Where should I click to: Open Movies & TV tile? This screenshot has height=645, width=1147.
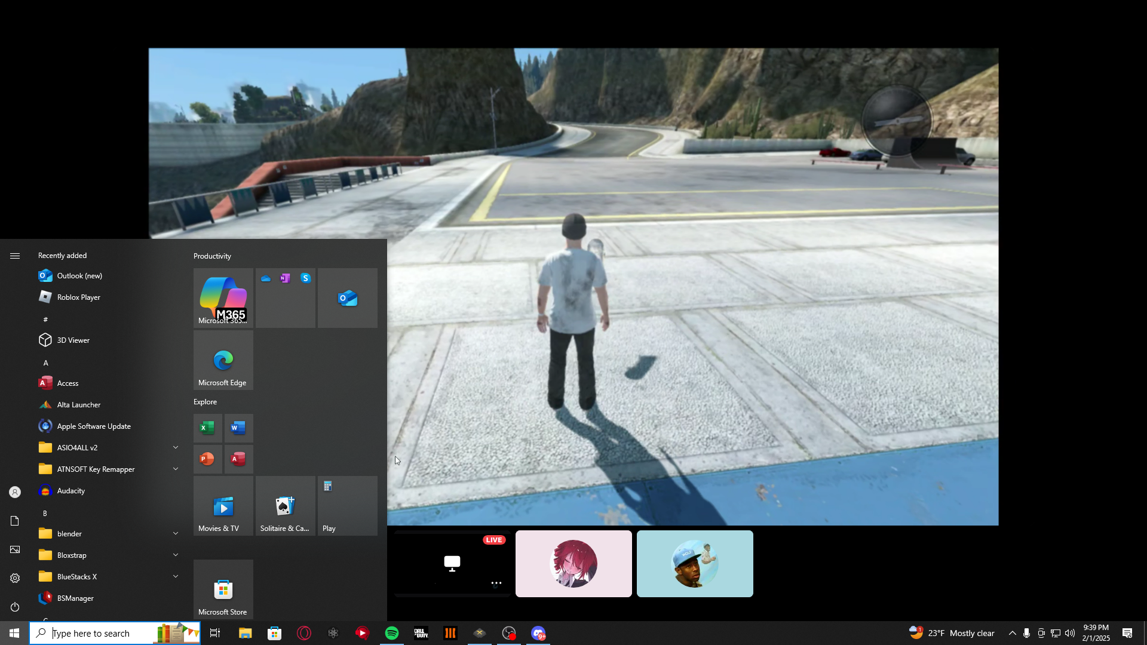pos(223,506)
